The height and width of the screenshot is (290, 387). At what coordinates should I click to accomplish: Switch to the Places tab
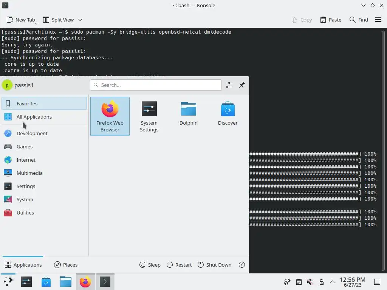66,265
